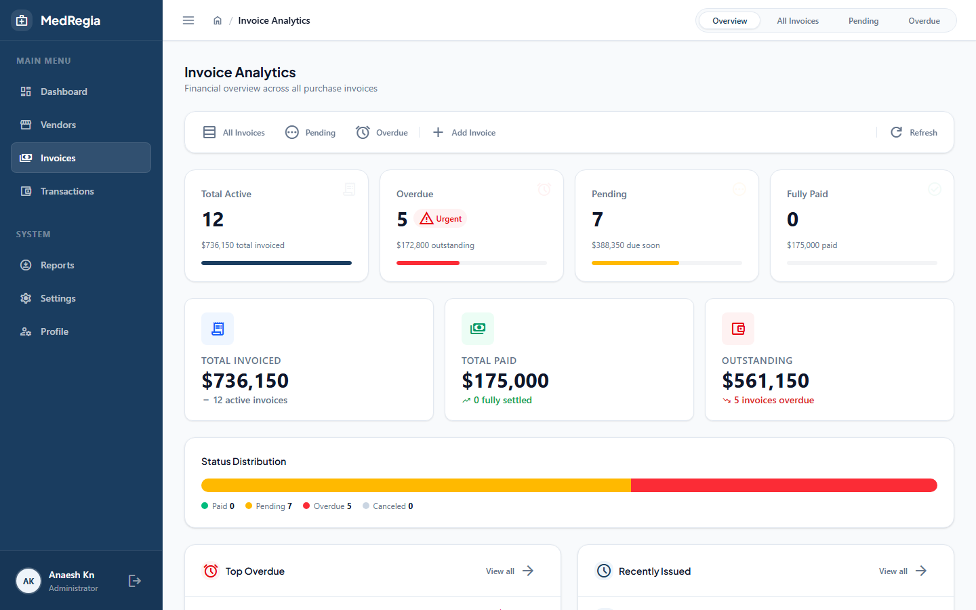Open Dashboard from the sidebar
The image size is (976, 610).
pos(81,91)
